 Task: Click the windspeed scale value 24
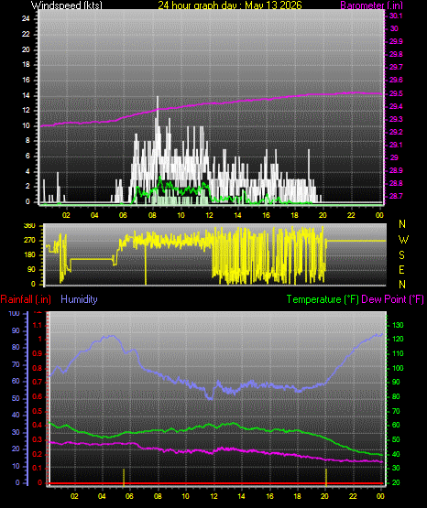pos(26,19)
